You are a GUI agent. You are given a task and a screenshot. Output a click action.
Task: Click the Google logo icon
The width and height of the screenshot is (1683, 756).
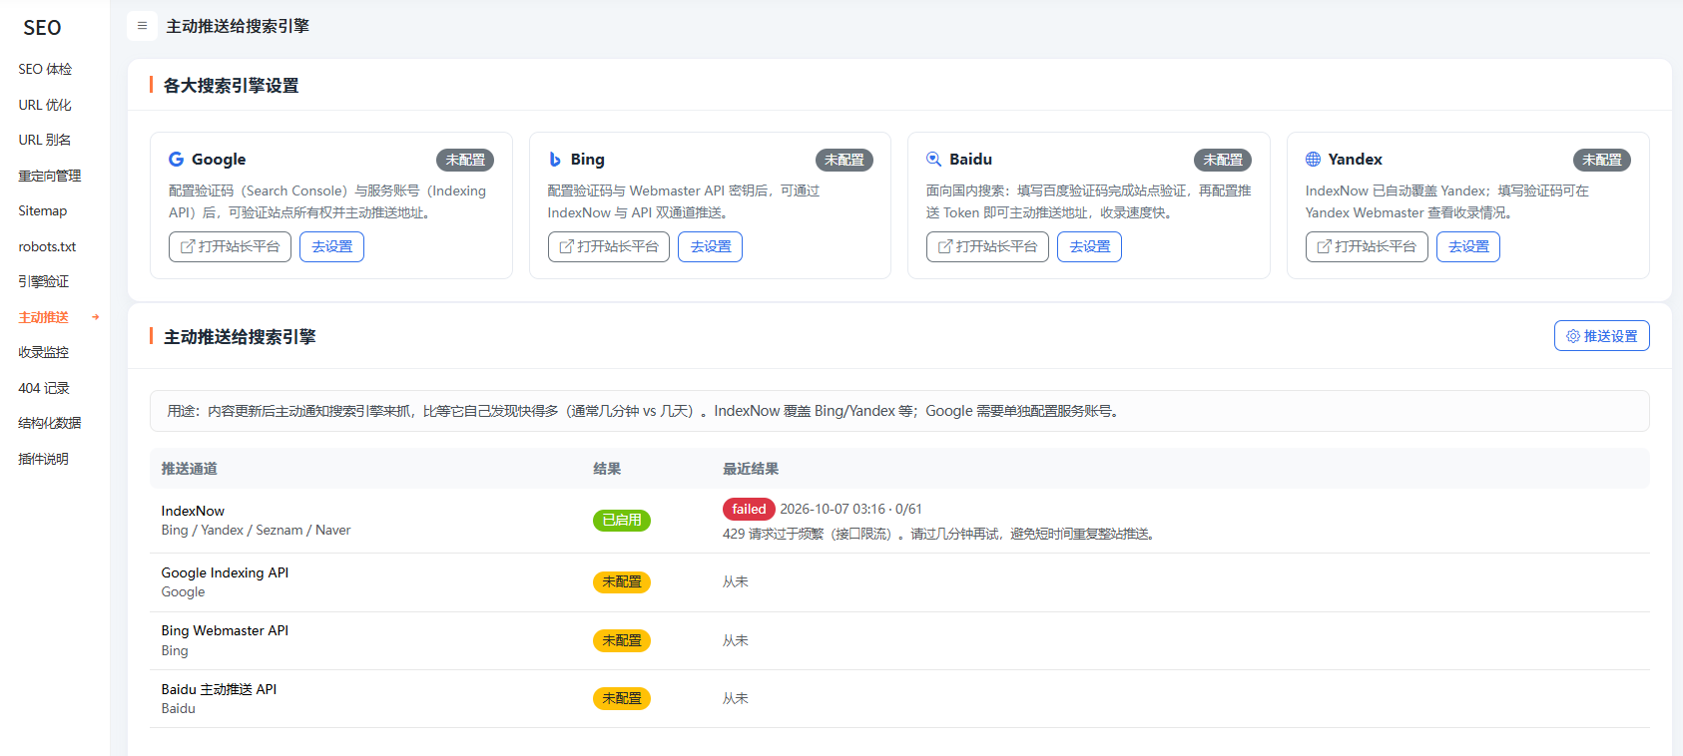click(x=177, y=160)
